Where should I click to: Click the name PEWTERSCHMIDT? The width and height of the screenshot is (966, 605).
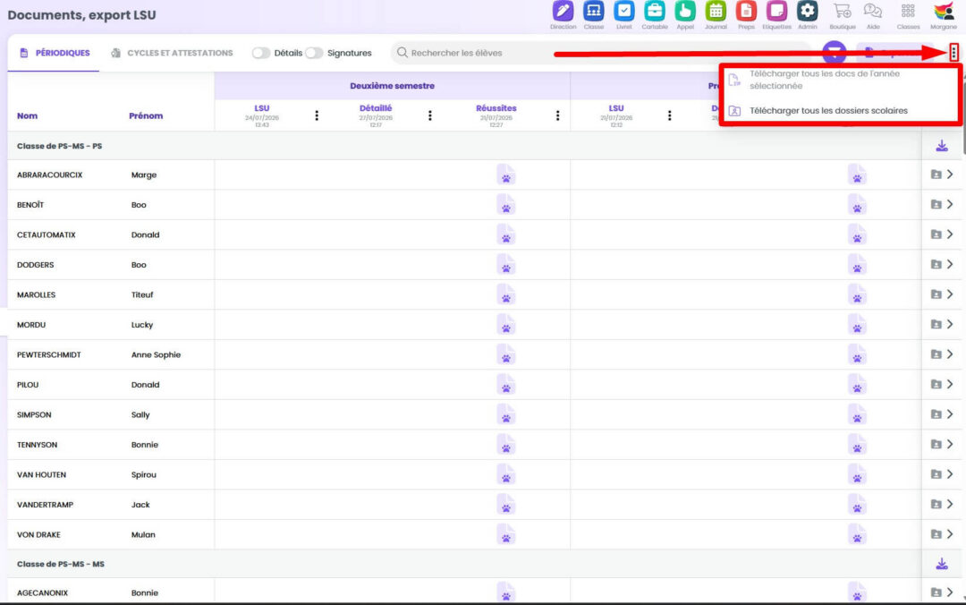tap(48, 354)
